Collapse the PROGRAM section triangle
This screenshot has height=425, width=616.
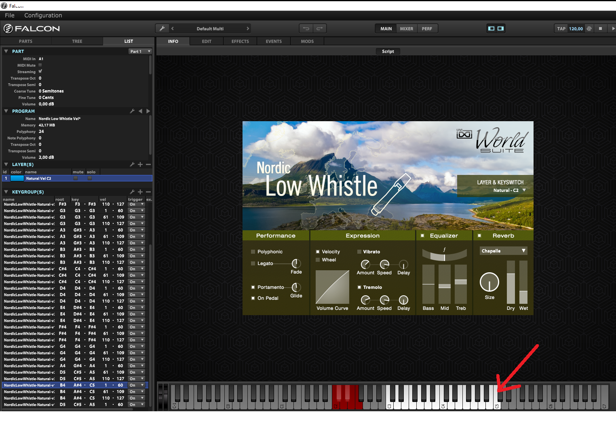(6, 111)
